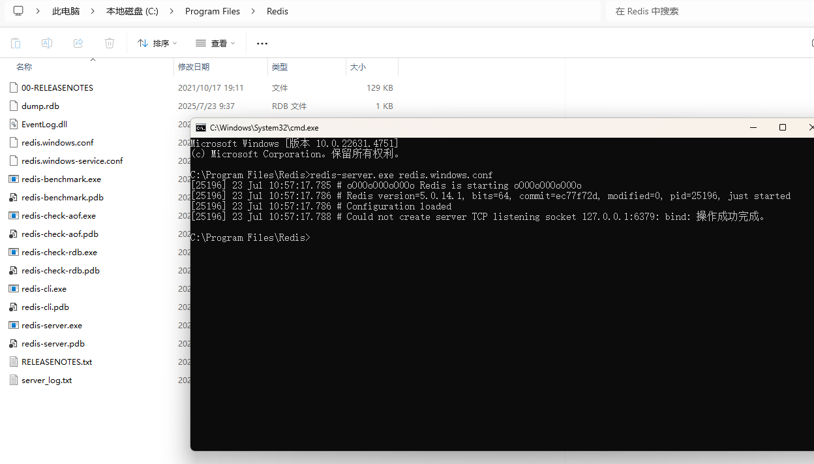Click the dump.rdb file icon
The width and height of the screenshot is (814, 464).
(x=14, y=106)
